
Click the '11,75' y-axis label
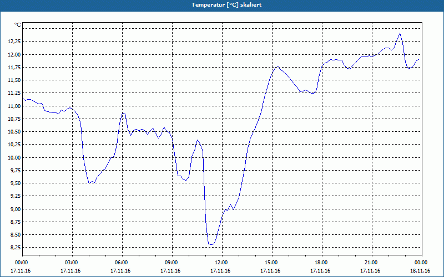pos(14,67)
